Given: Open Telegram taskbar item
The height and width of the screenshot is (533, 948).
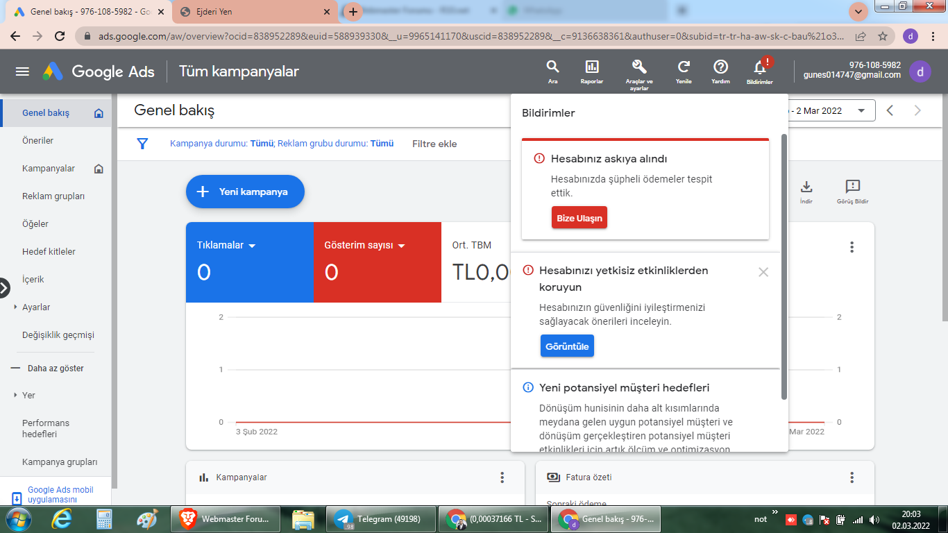Looking at the screenshot, I should click(x=382, y=519).
